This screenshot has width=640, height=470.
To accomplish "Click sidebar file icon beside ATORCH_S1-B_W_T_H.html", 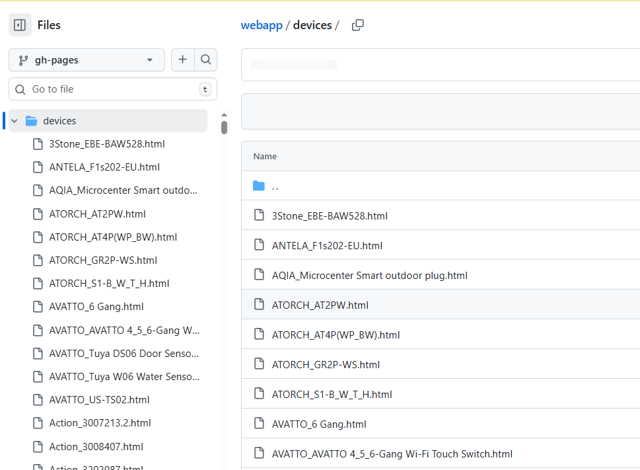I will click(x=38, y=284).
